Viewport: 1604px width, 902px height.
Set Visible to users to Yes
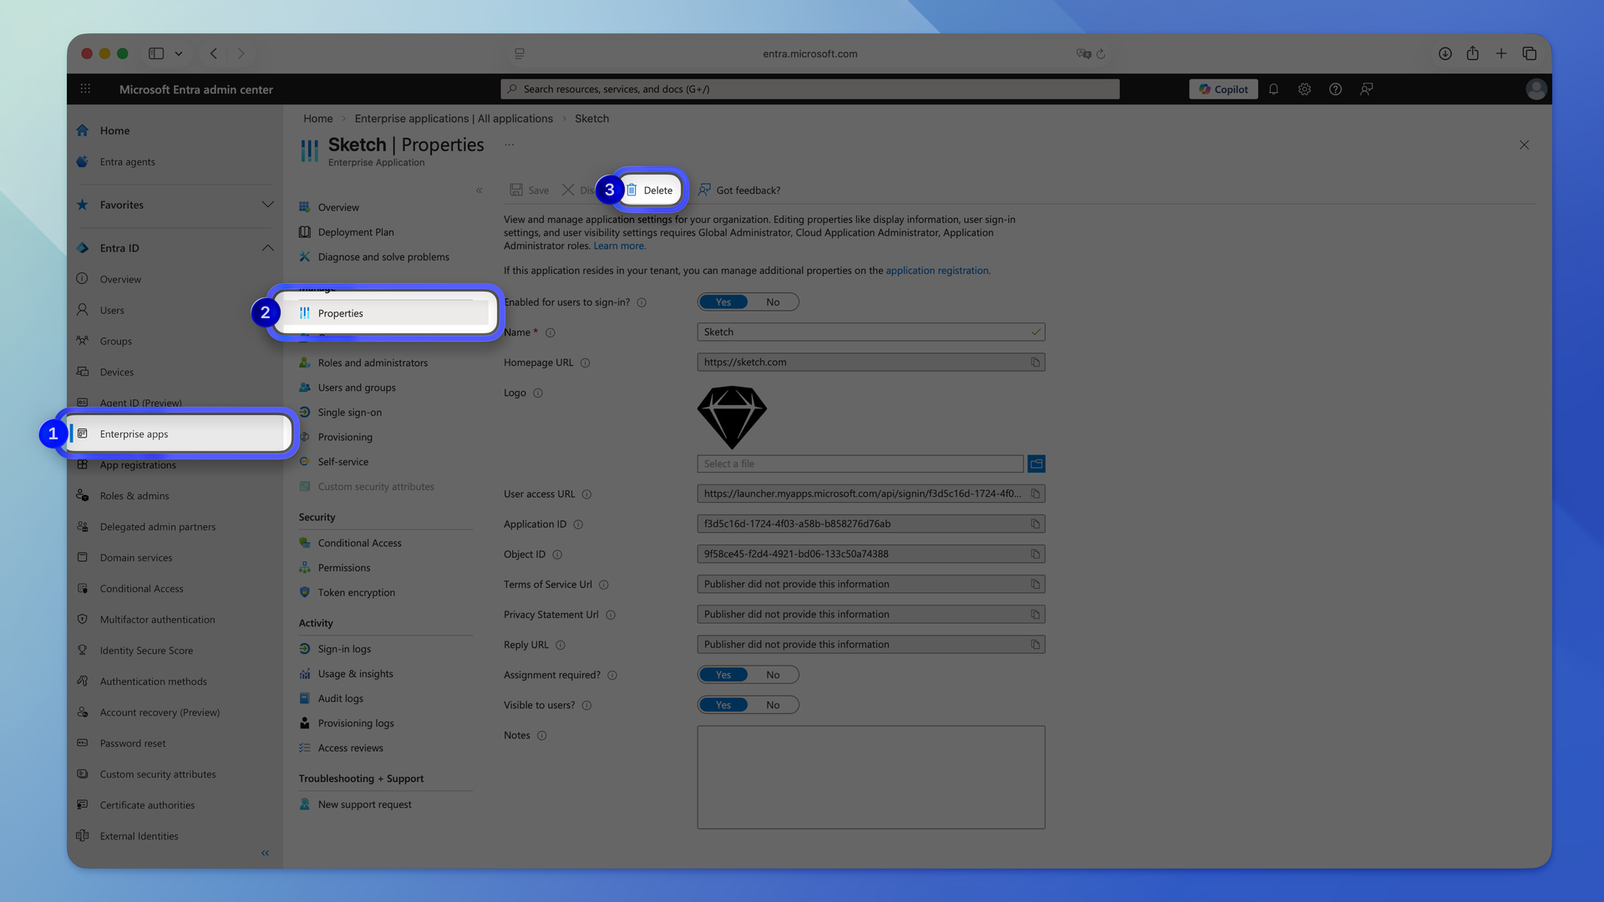point(723,705)
